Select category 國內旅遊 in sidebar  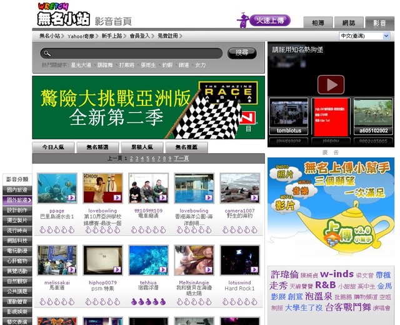coord(17,190)
